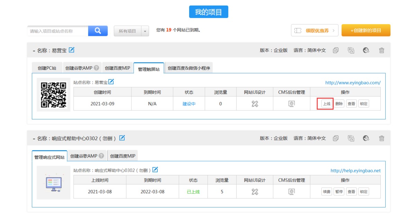Click translate icon in 易营宝 project header

[351, 50]
